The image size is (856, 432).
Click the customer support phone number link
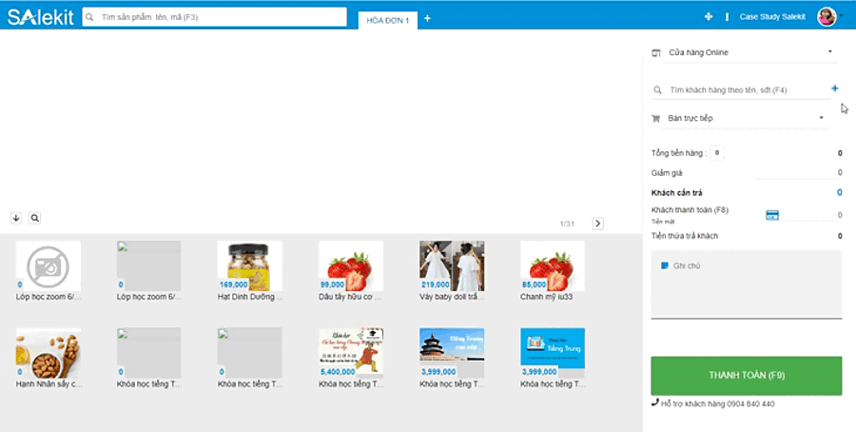click(x=712, y=403)
